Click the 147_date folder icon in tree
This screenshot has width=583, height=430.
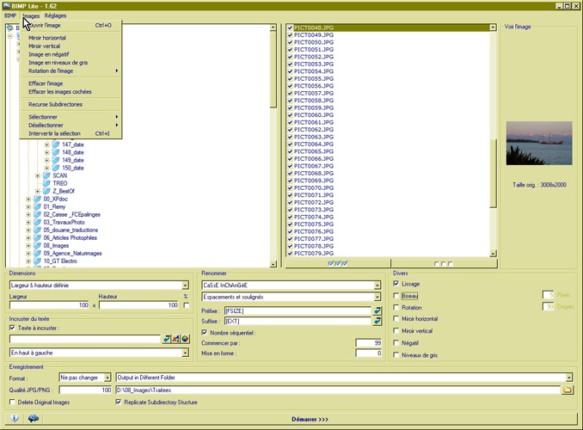[x=56, y=144]
